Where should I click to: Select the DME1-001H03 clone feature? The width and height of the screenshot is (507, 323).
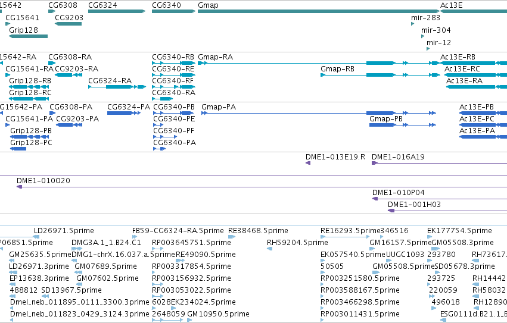click(x=447, y=211)
